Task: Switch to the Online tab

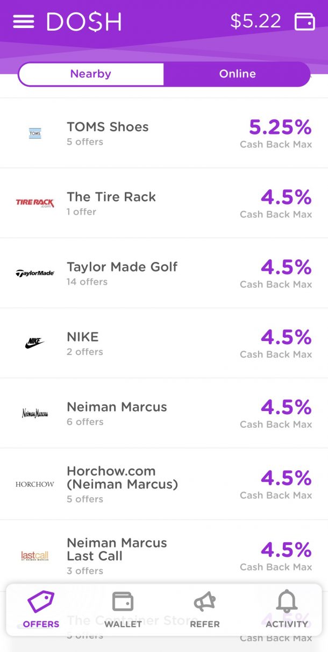Action: pyautogui.click(x=237, y=74)
